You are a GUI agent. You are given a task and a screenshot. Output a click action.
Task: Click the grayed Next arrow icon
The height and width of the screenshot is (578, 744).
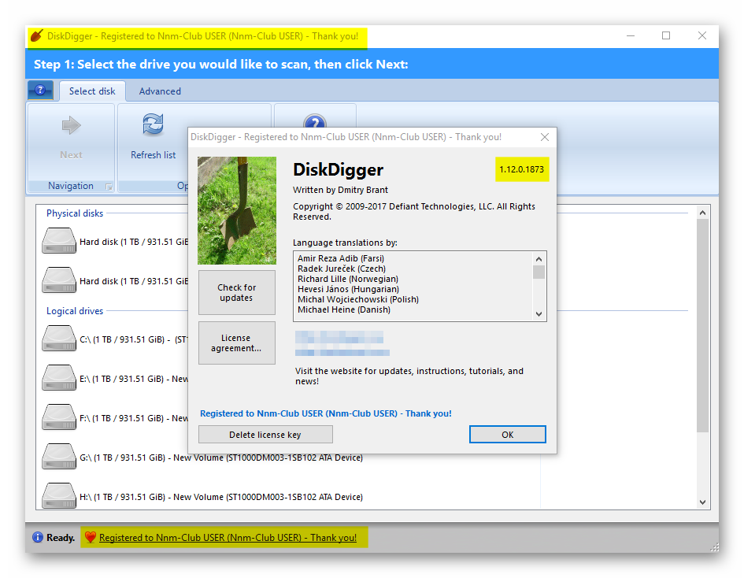pyautogui.click(x=71, y=125)
